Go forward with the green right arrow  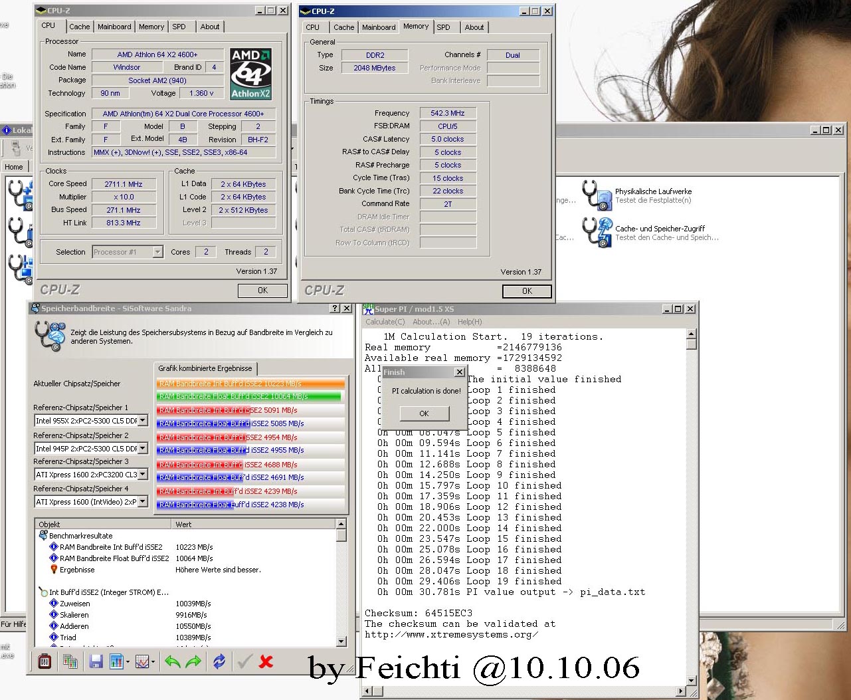[x=193, y=661]
